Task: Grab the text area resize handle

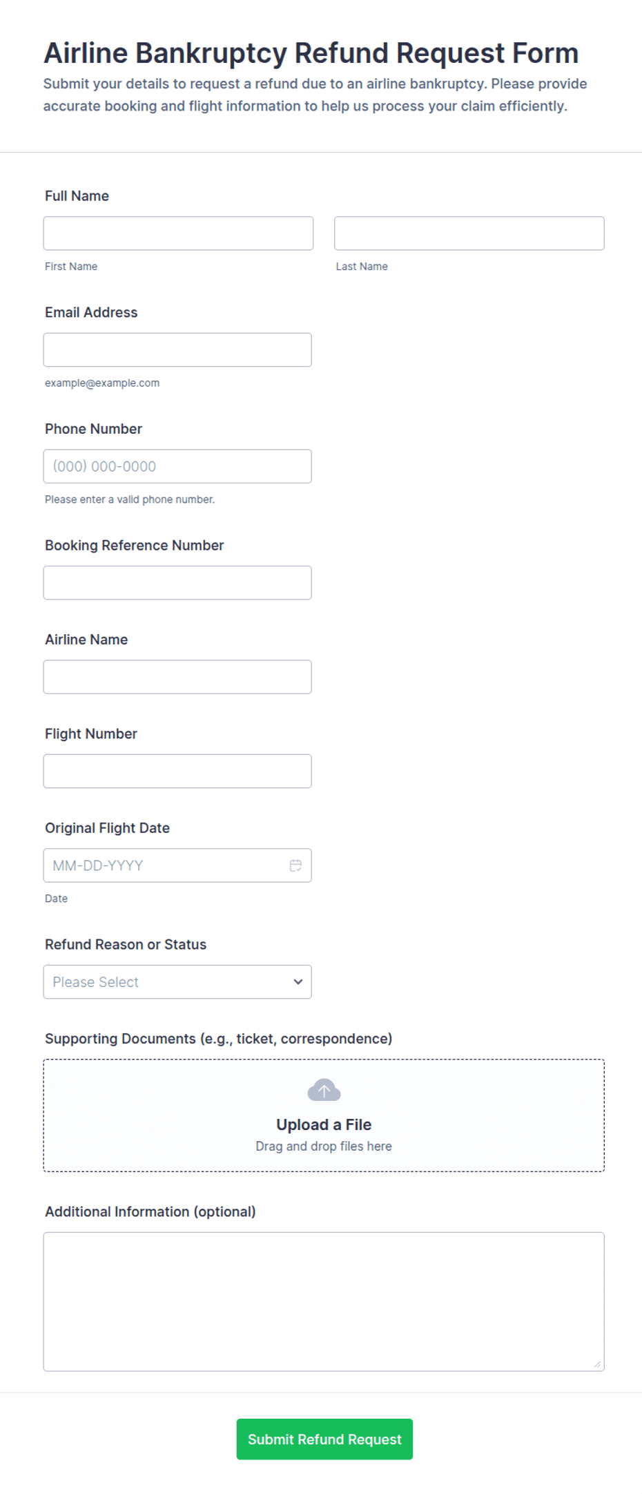Action: coord(597,1364)
